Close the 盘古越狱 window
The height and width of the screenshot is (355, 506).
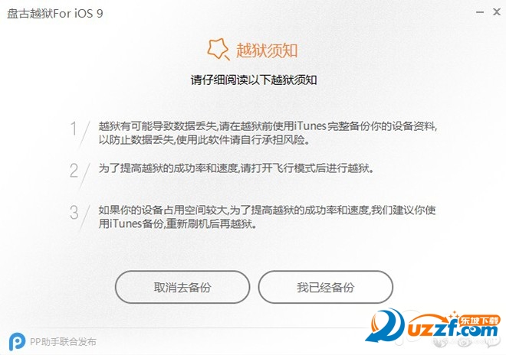click(x=497, y=12)
